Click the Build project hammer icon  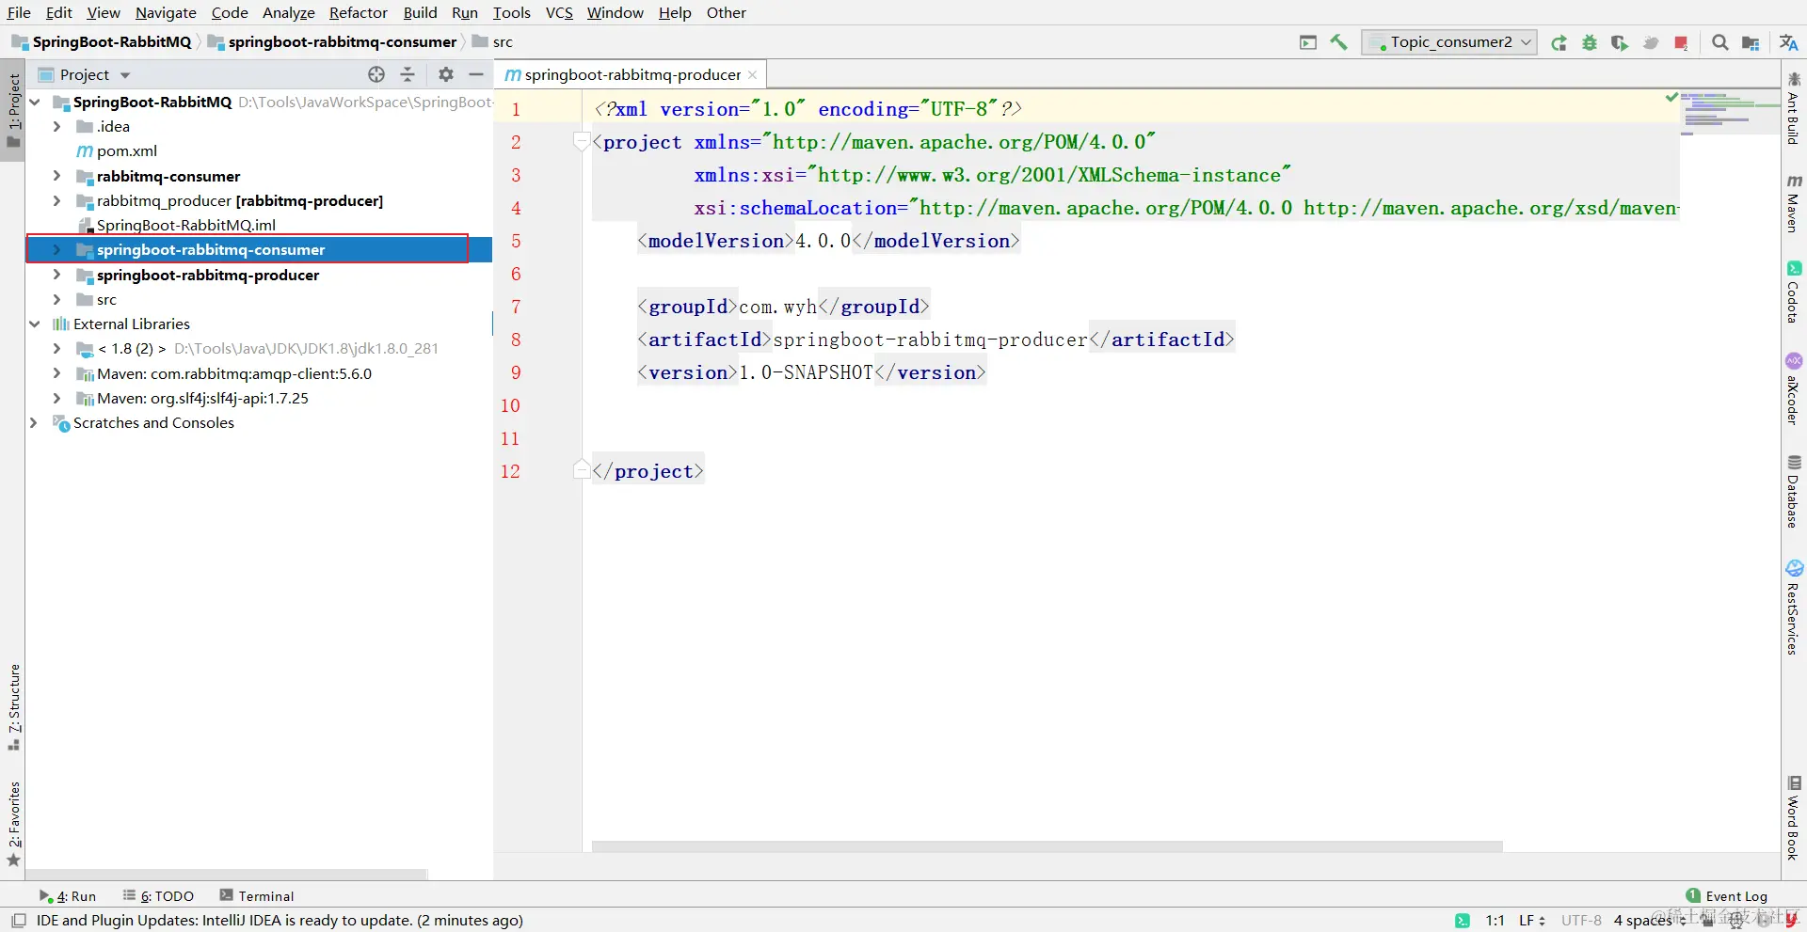pyautogui.click(x=1338, y=42)
